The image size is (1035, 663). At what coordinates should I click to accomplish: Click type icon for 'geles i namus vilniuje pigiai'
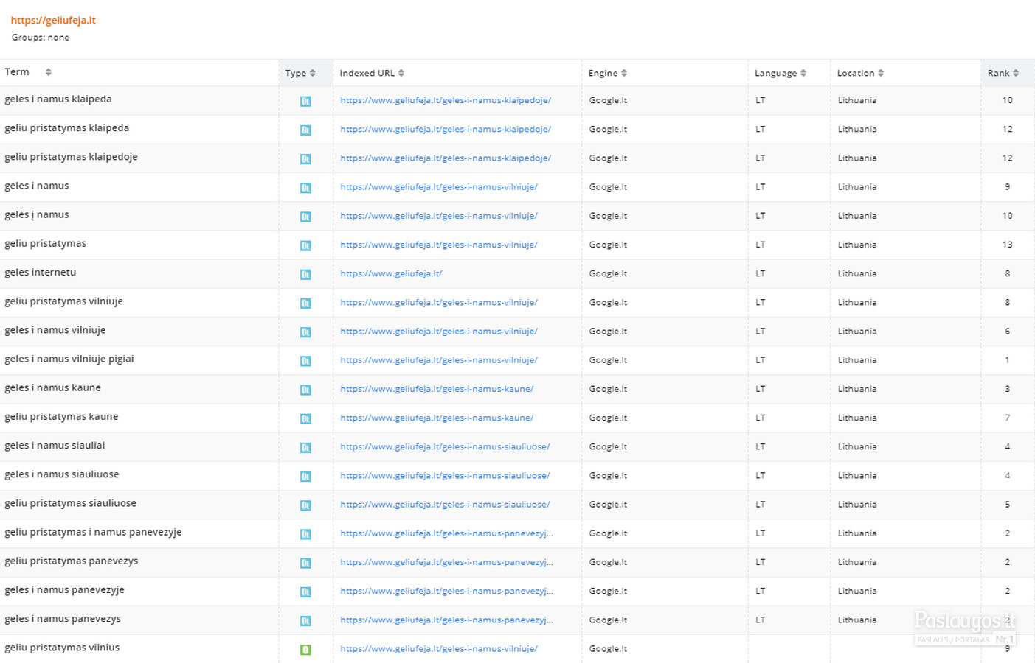(x=305, y=361)
